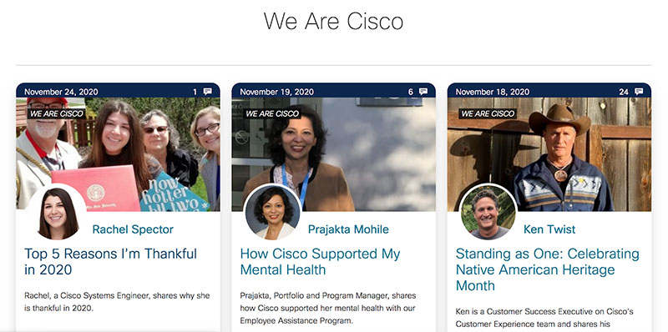The height and width of the screenshot is (332, 668).
Task: Click comment icon on November 18 card
Action: tap(639, 92)
